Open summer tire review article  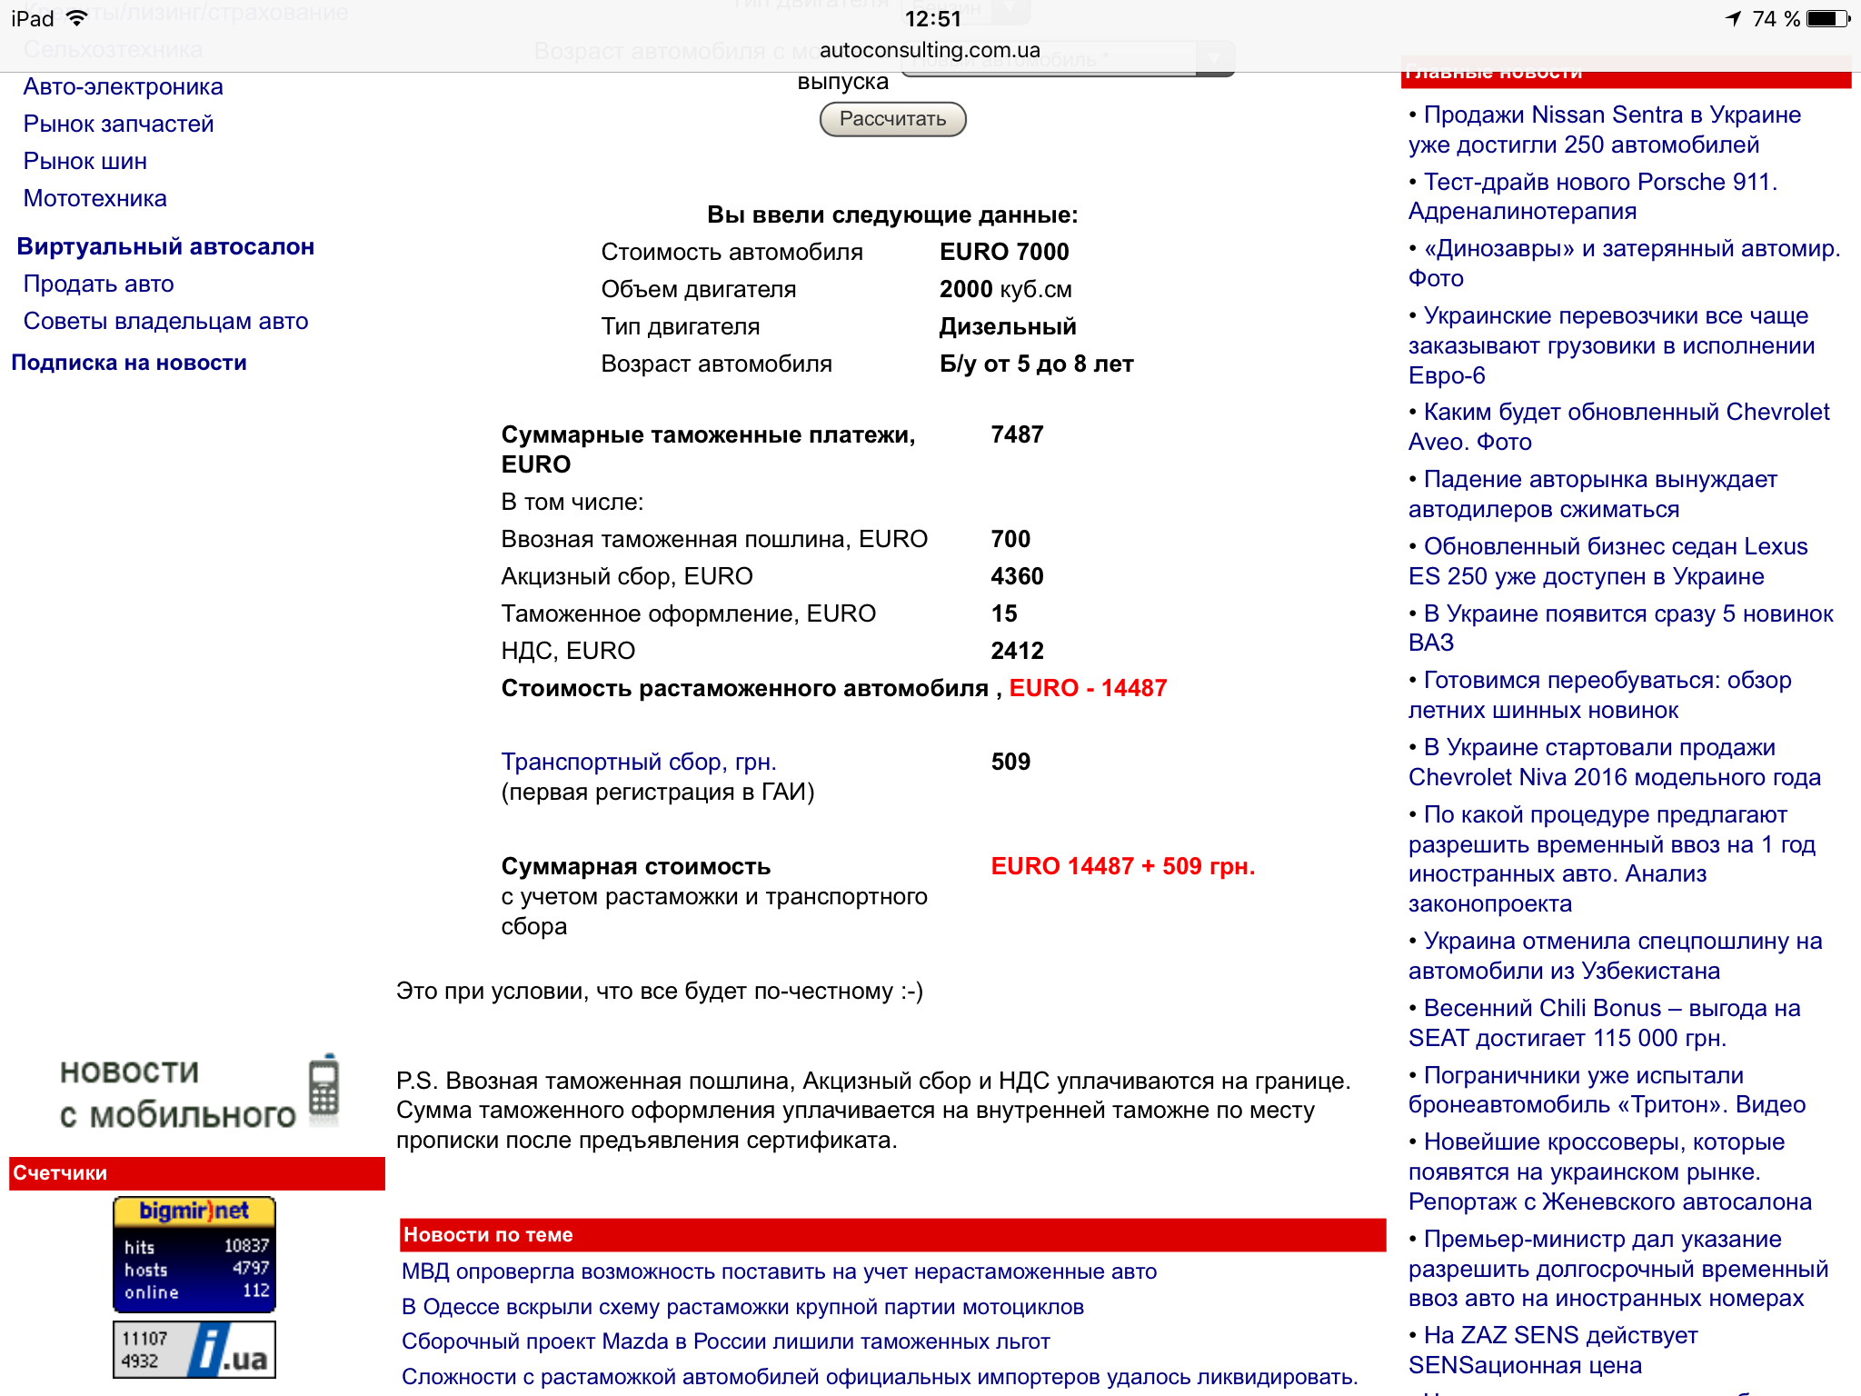1600,695
